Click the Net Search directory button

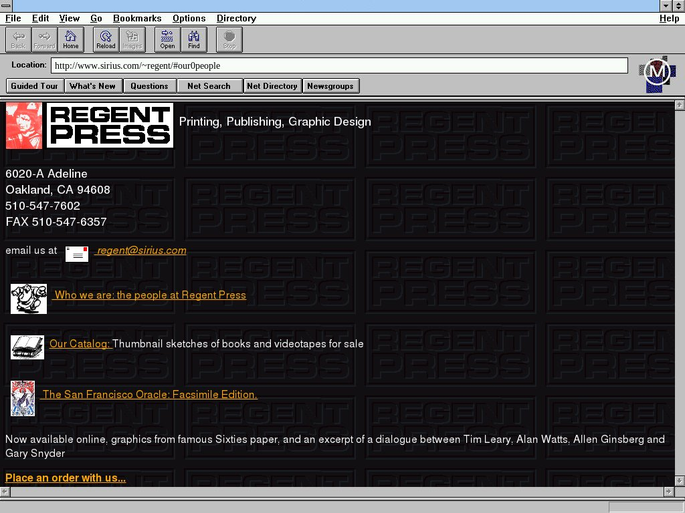(x=209, y=86)
